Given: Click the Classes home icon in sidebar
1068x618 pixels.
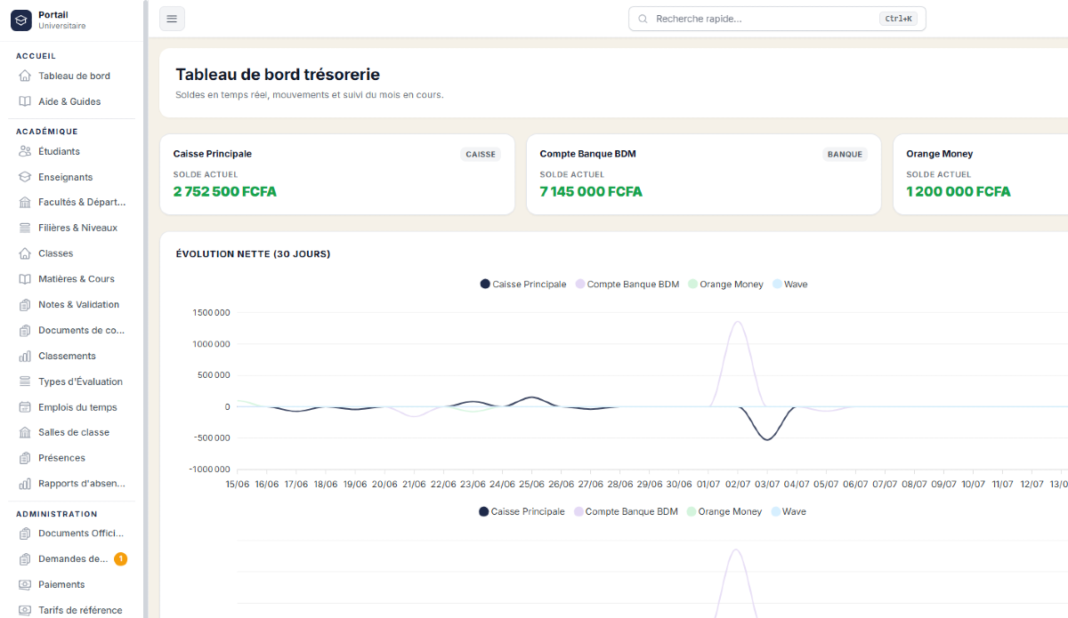Looking at the screenshot, I should coord(25,253).
